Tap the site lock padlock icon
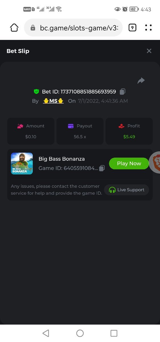 pos(33,28)
